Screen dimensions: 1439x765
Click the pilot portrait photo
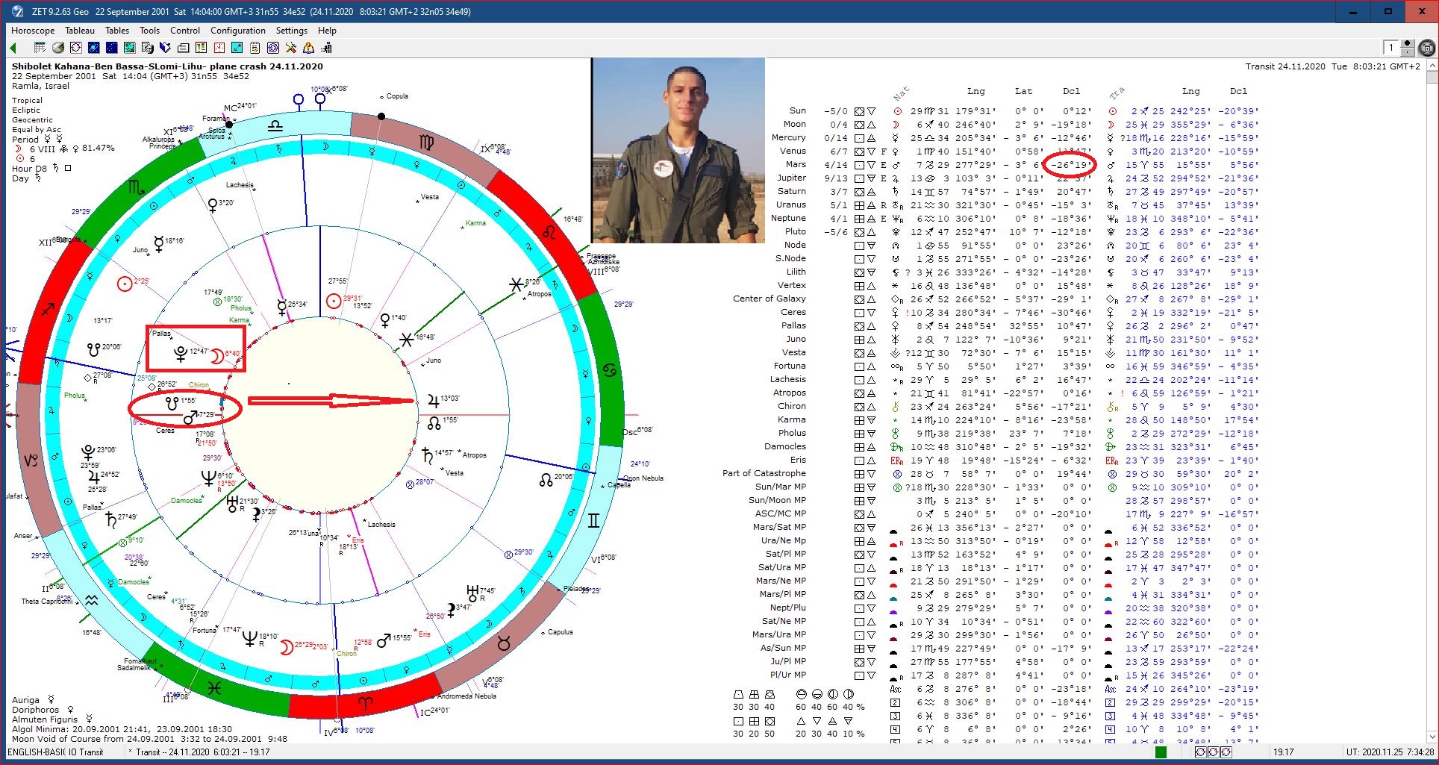[x=678, y=150]
